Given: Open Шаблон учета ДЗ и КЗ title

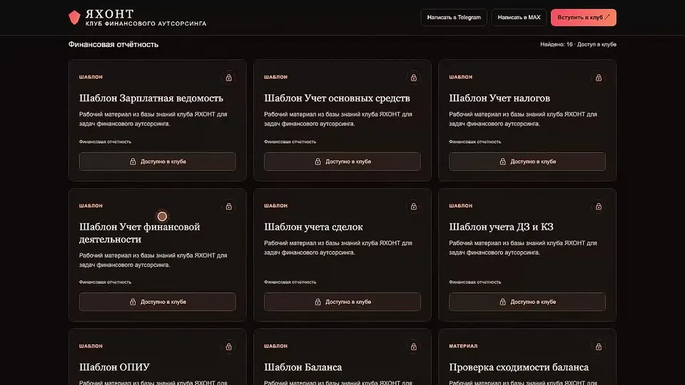Looking at the screenshot, I should pos(501,227).
